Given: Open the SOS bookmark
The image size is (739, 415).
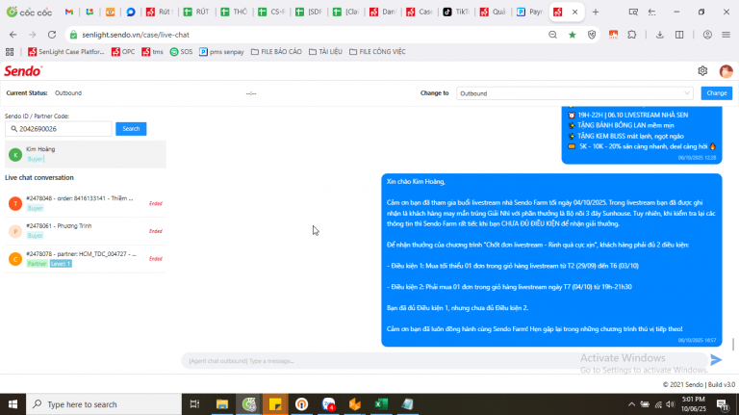Looking at the screenshot, I should [x=182, y=52].
